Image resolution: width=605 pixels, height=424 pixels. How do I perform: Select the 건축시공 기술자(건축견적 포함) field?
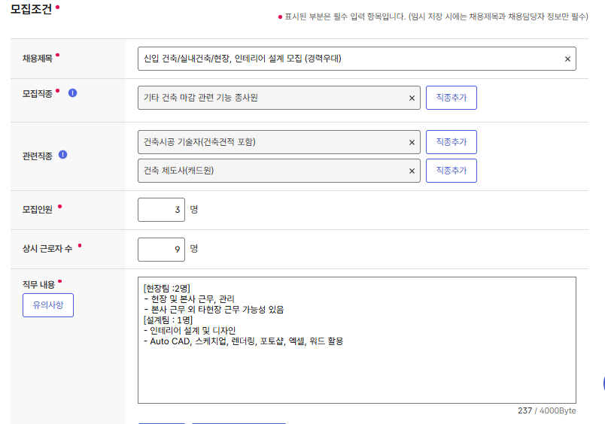pos(271,142)
